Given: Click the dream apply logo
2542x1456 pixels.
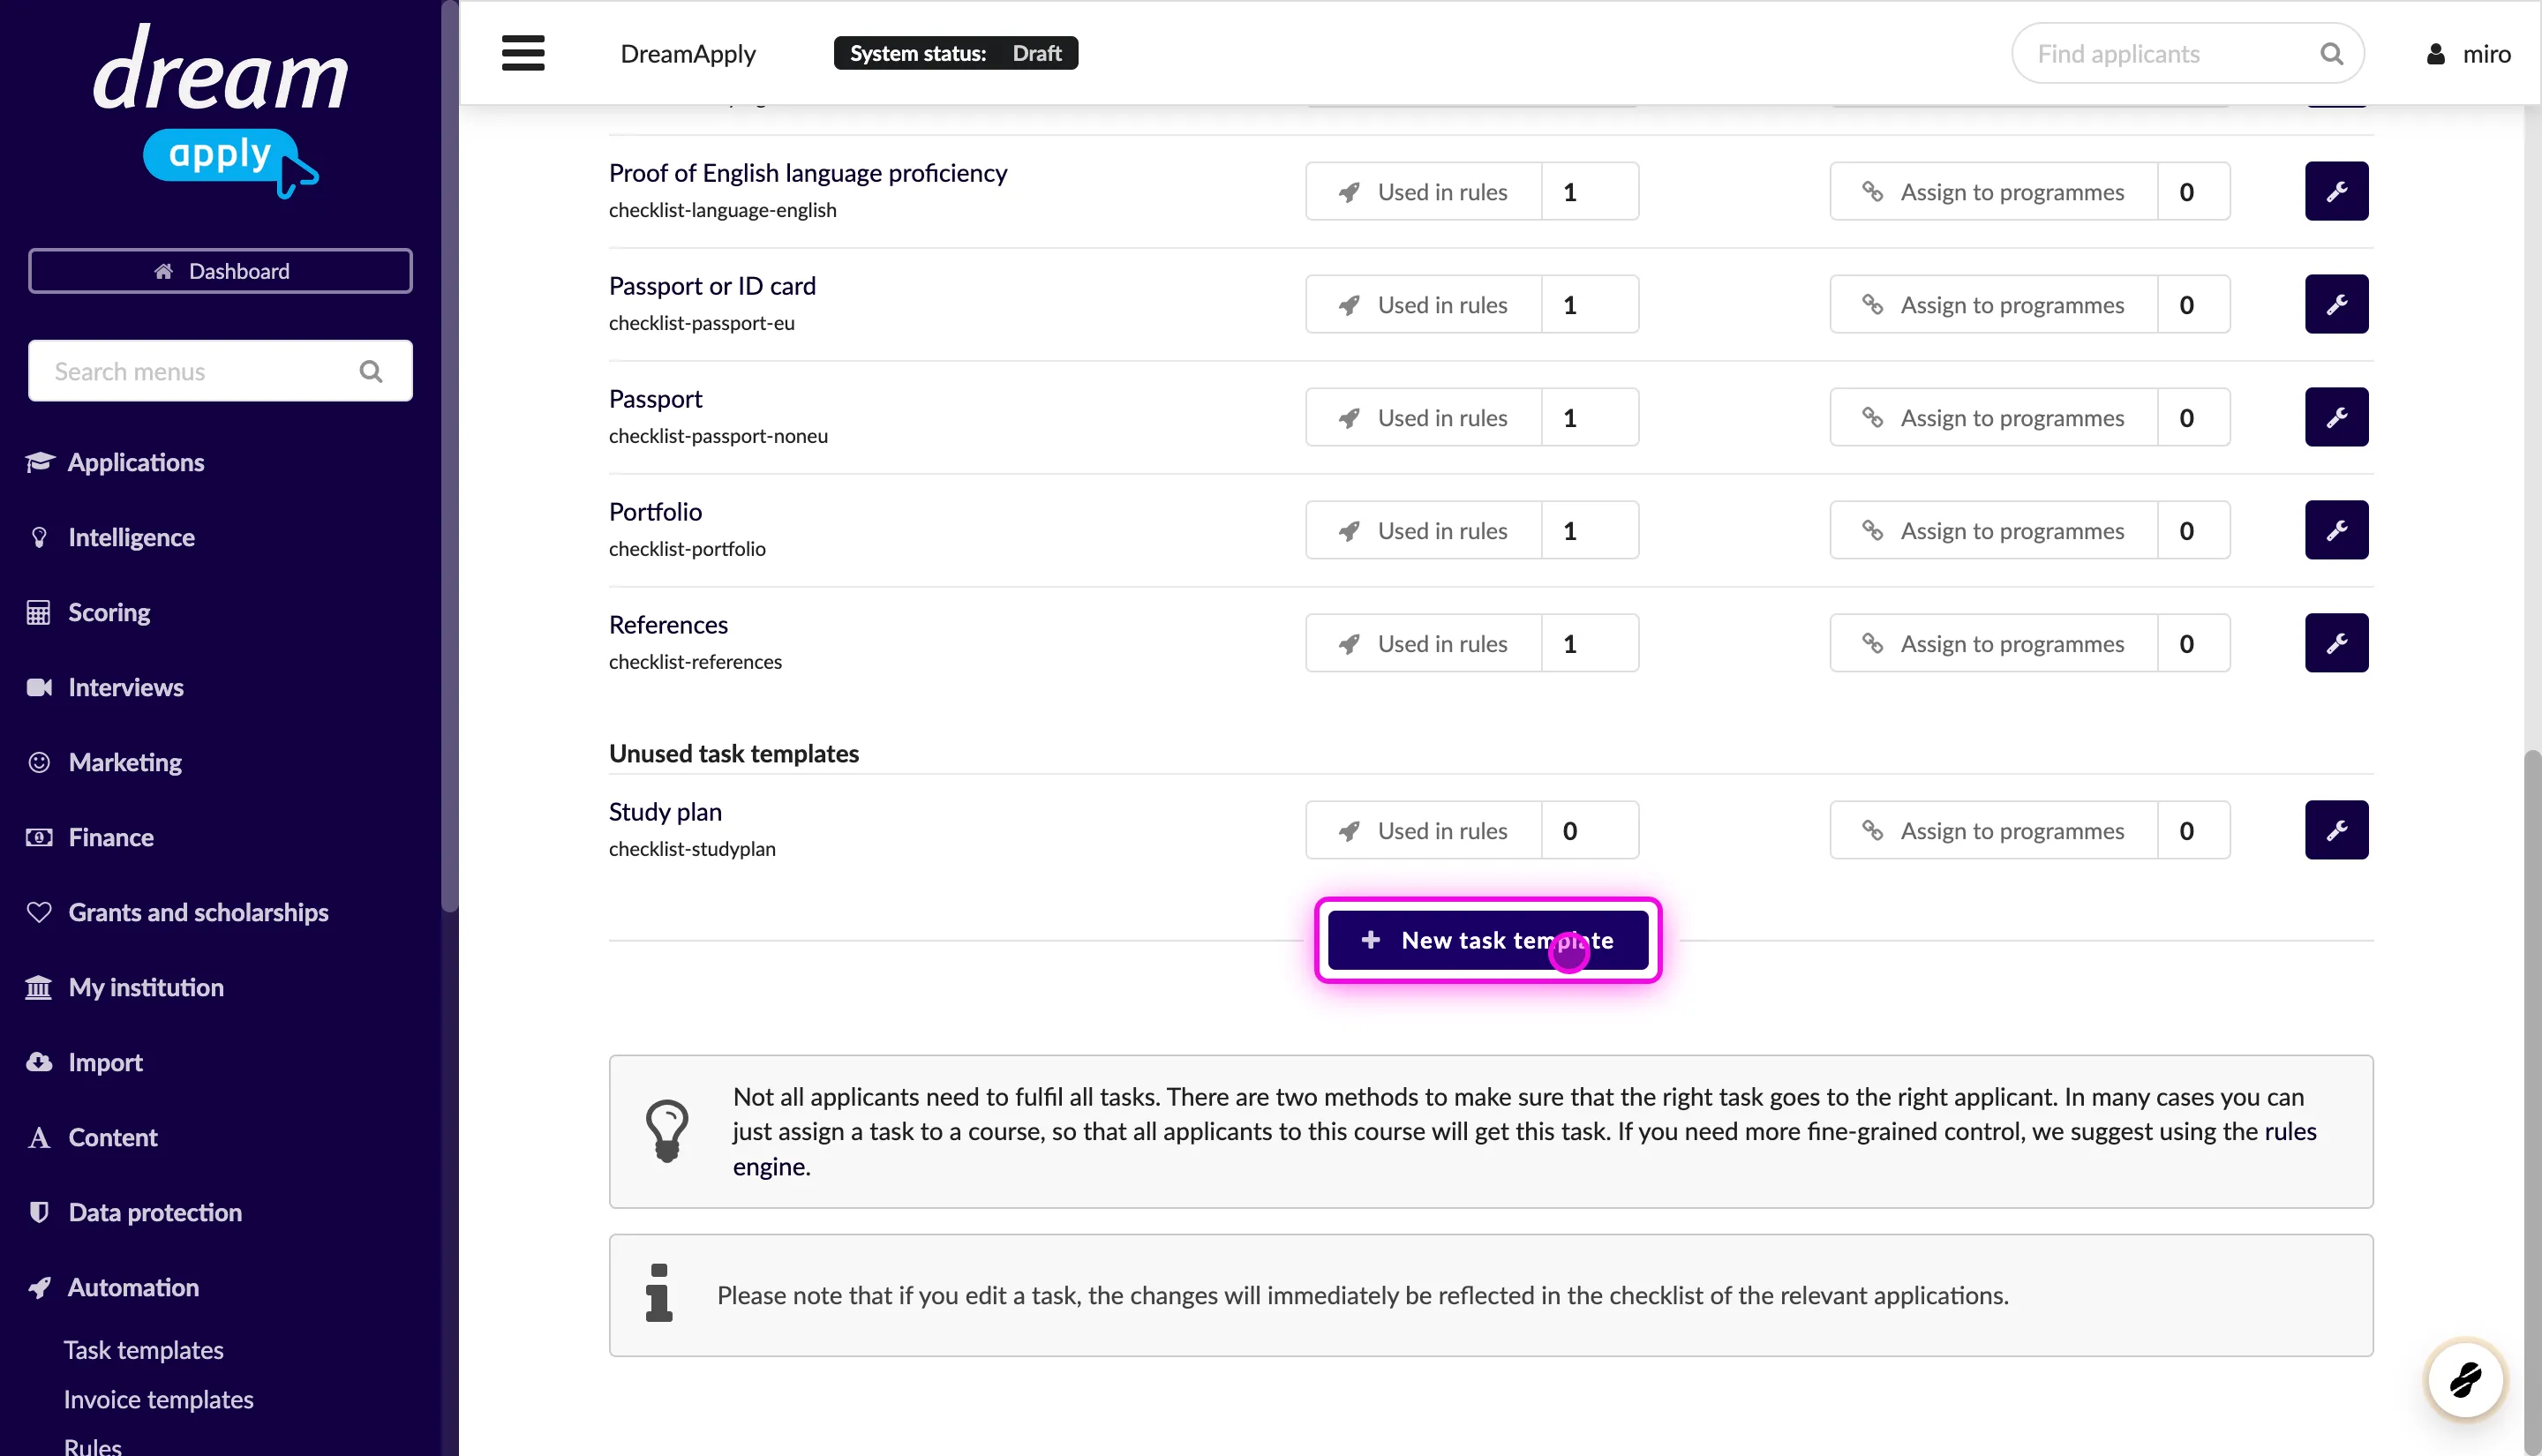Looking at the screenshot, I should pos(220,109).
